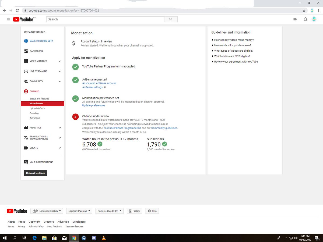Open the account avatar in YouTube header
The height and width of the screenshot is (242, 323).
pos(314,19)
